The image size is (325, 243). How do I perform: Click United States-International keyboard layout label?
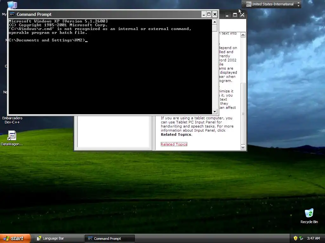272,4
